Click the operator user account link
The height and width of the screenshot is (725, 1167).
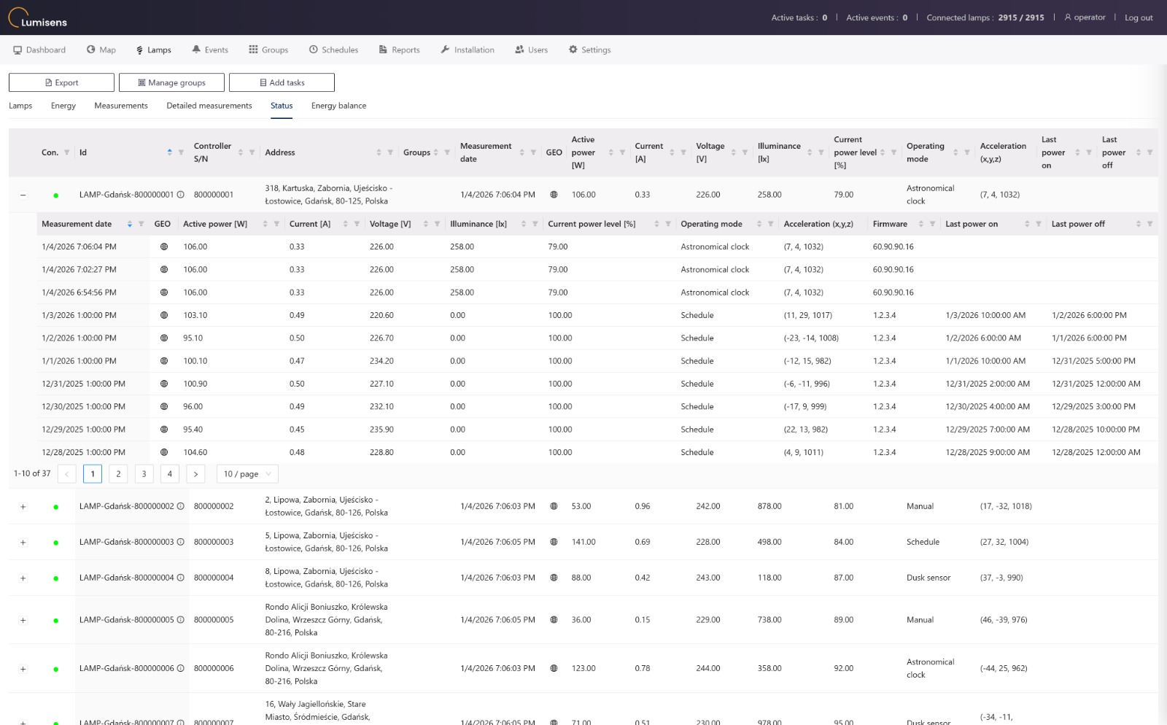coord(1085,18)
